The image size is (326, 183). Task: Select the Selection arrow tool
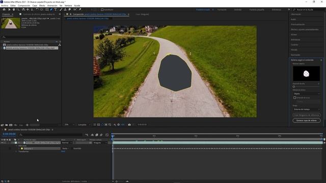click(9, 10)
